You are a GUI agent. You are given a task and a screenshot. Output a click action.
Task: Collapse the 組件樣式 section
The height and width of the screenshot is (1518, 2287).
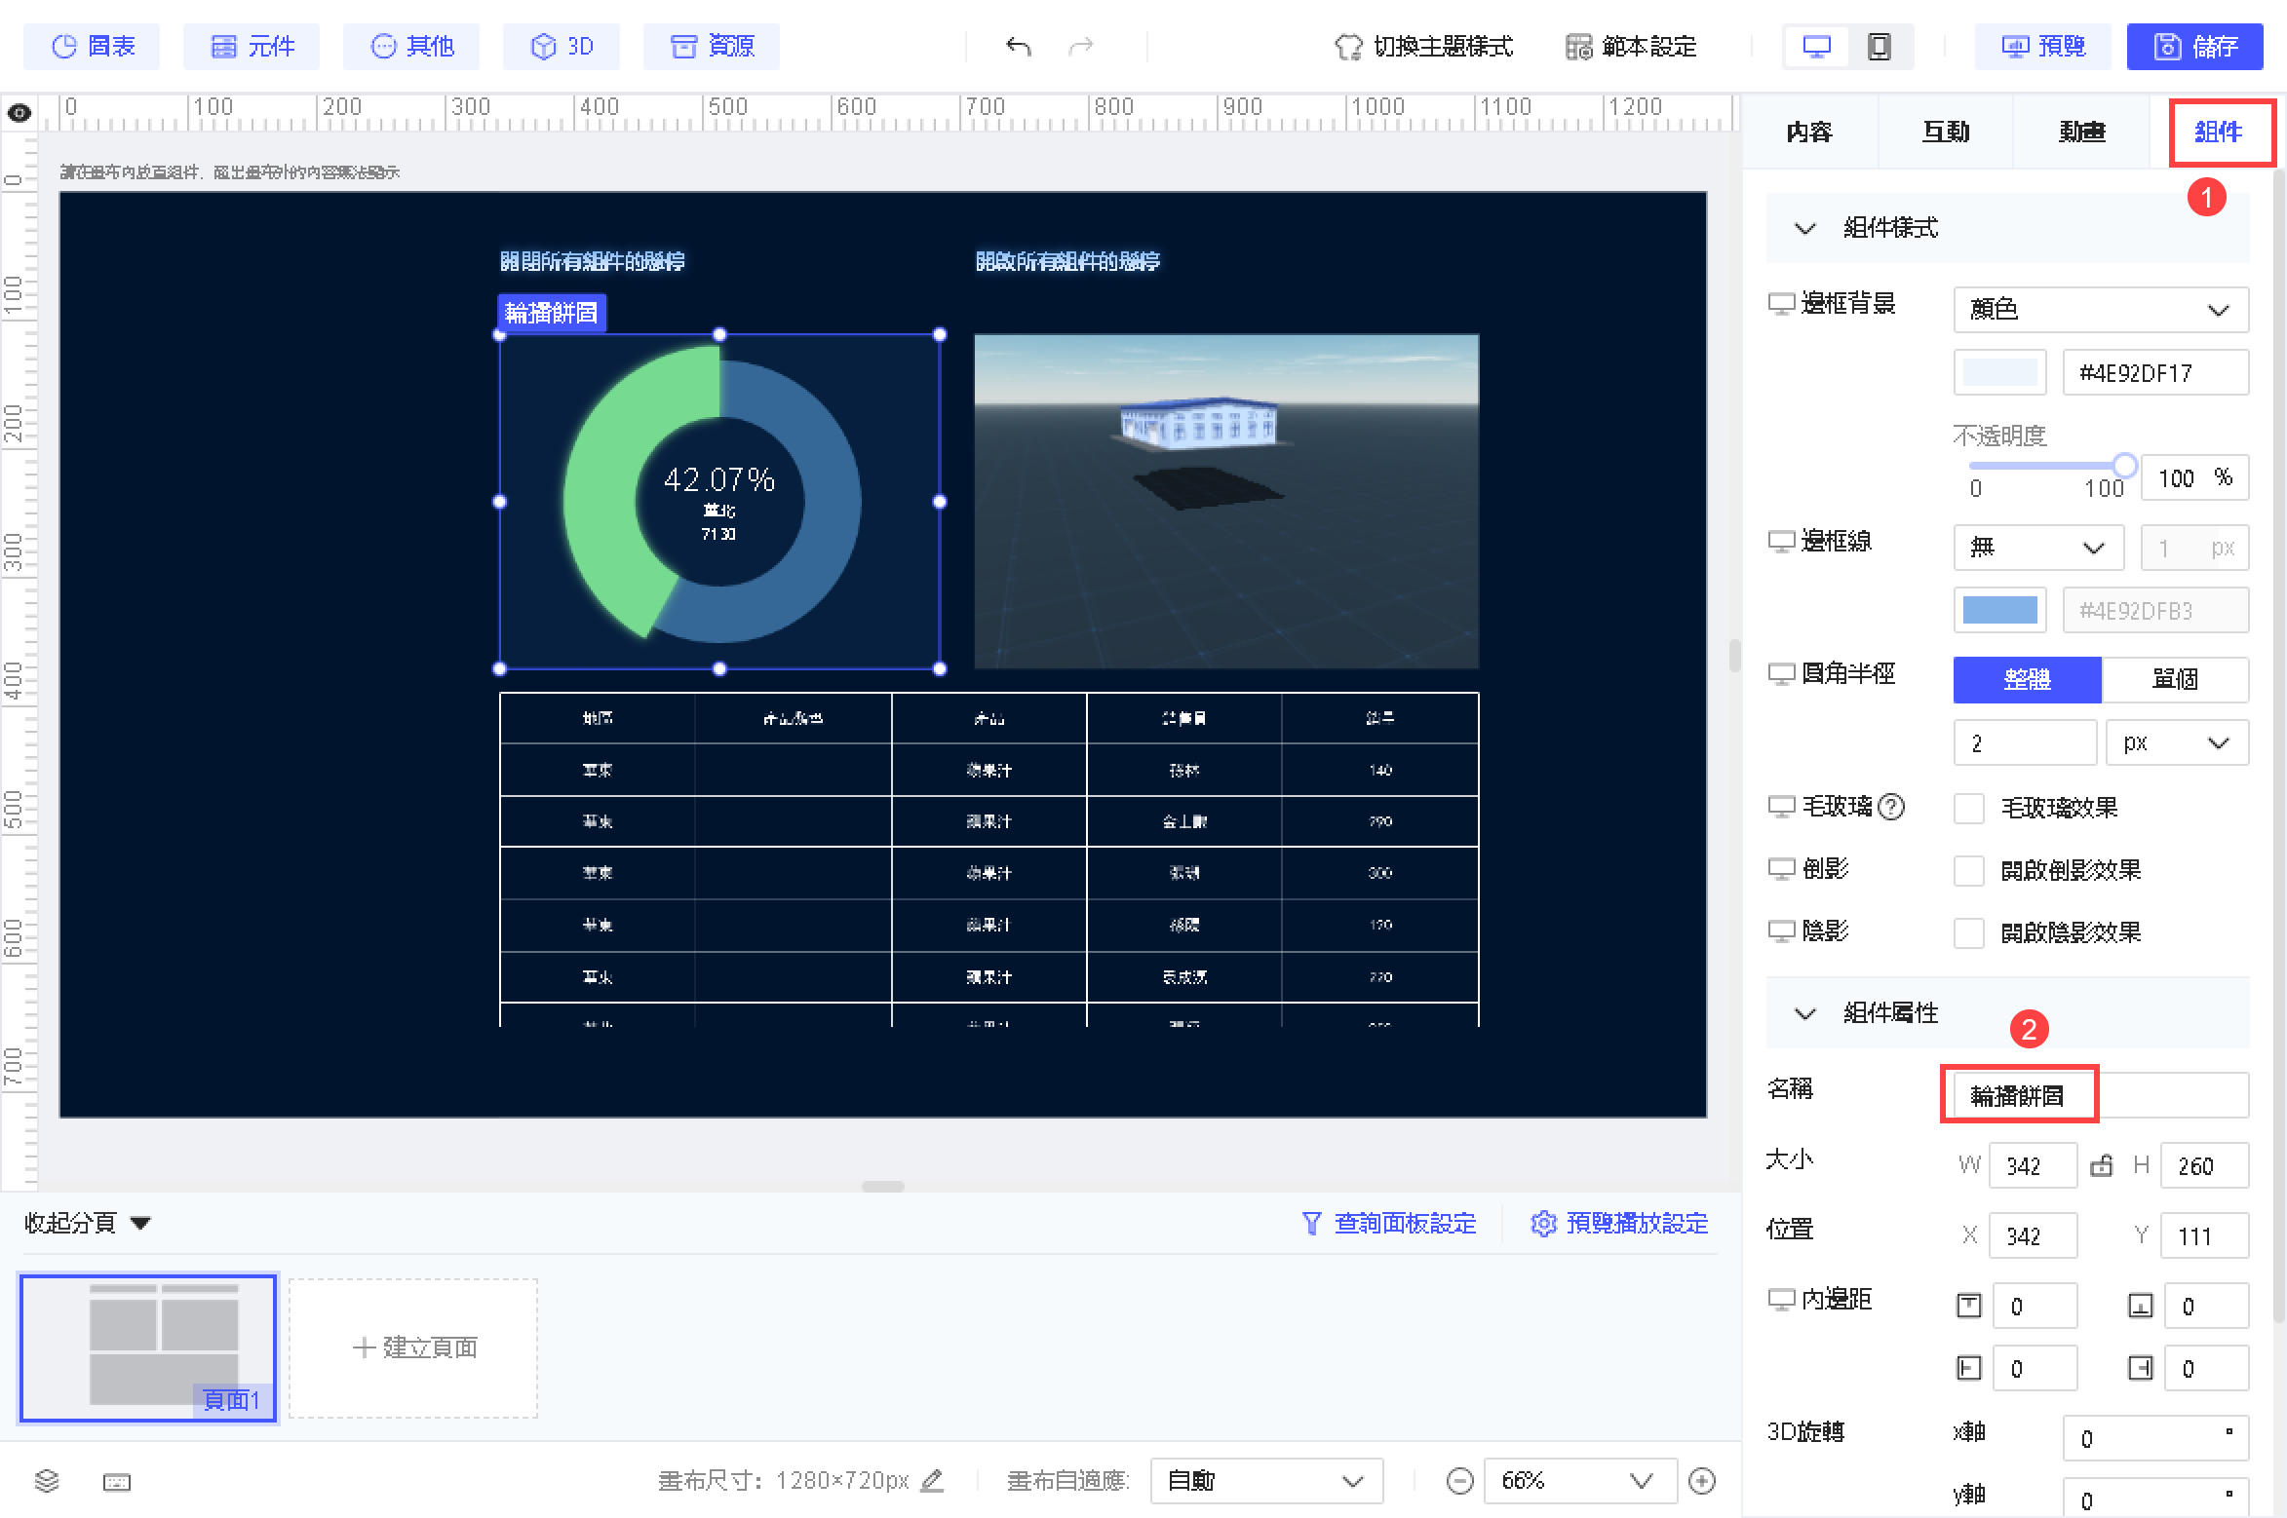pos(1804,228)
